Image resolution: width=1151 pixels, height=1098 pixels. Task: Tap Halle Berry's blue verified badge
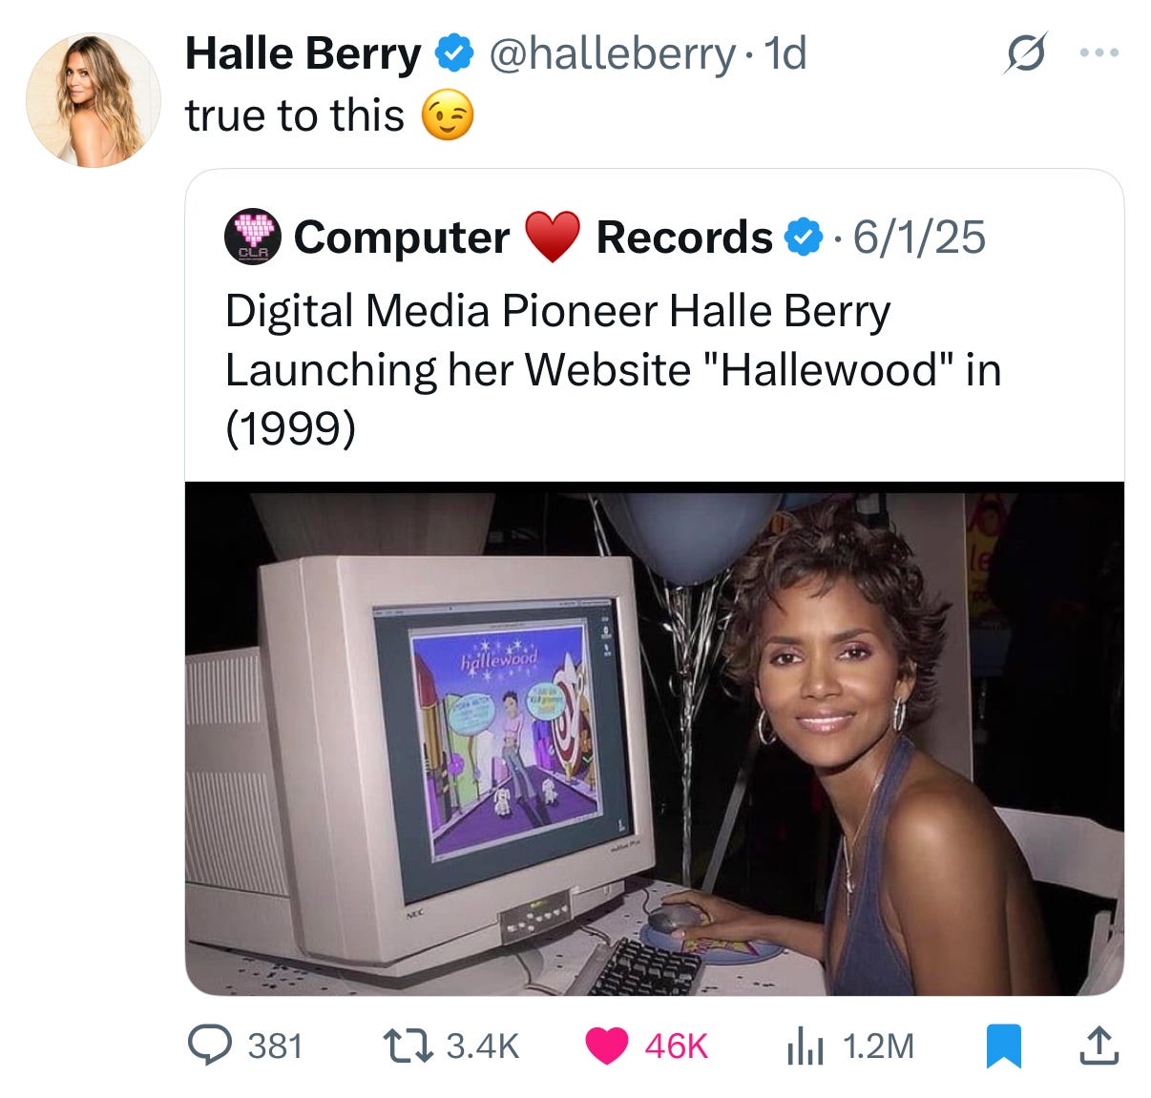(454, 53)
